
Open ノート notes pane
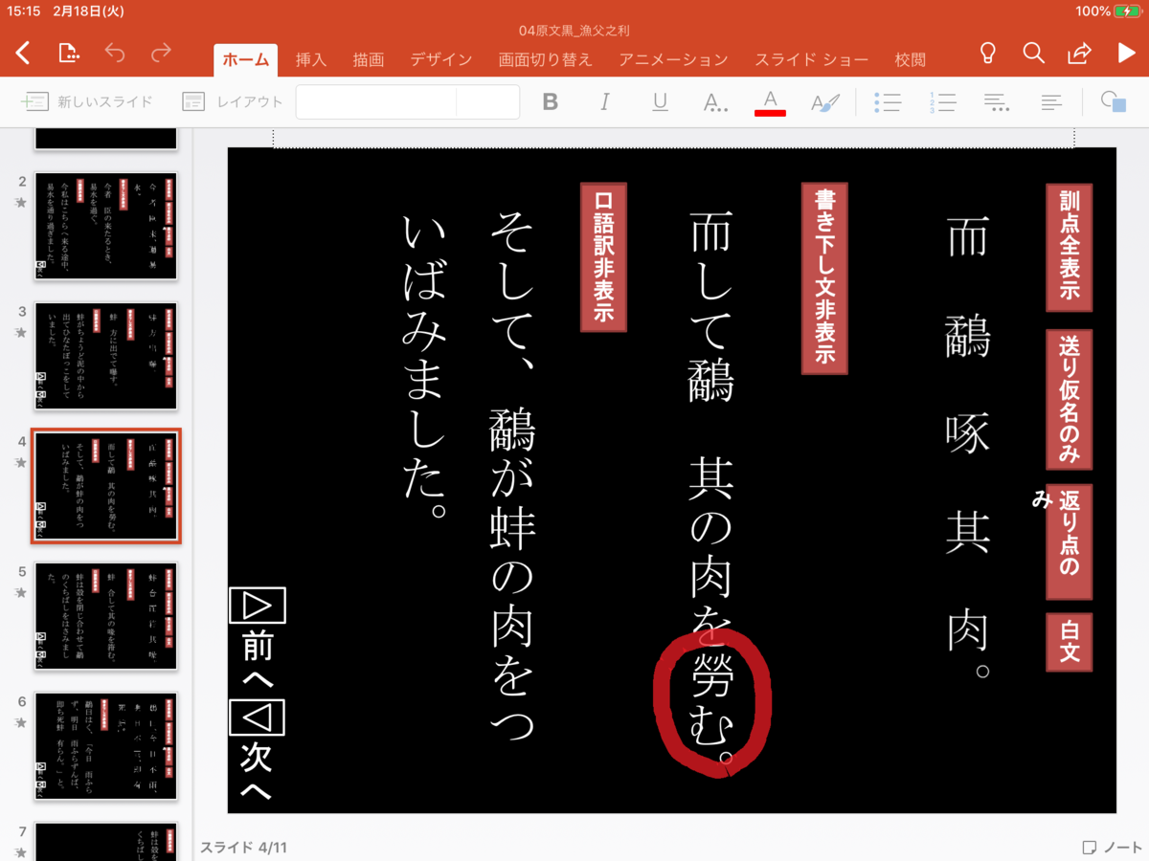[1112, 848]
